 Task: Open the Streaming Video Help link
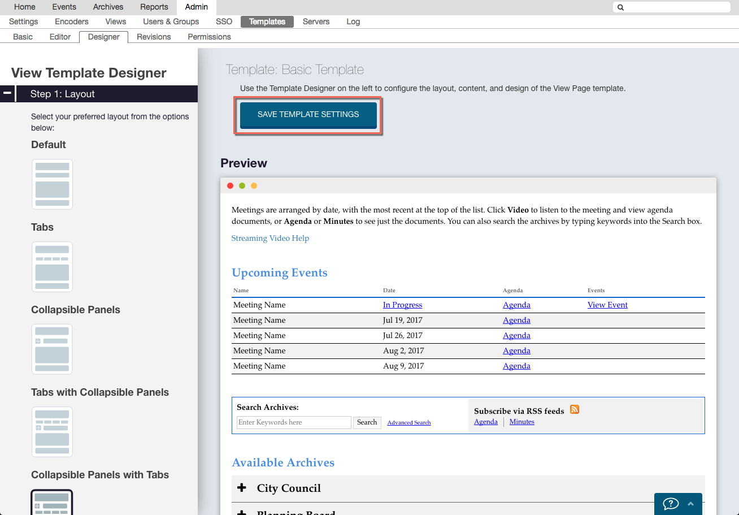click(x=270, y=238)
